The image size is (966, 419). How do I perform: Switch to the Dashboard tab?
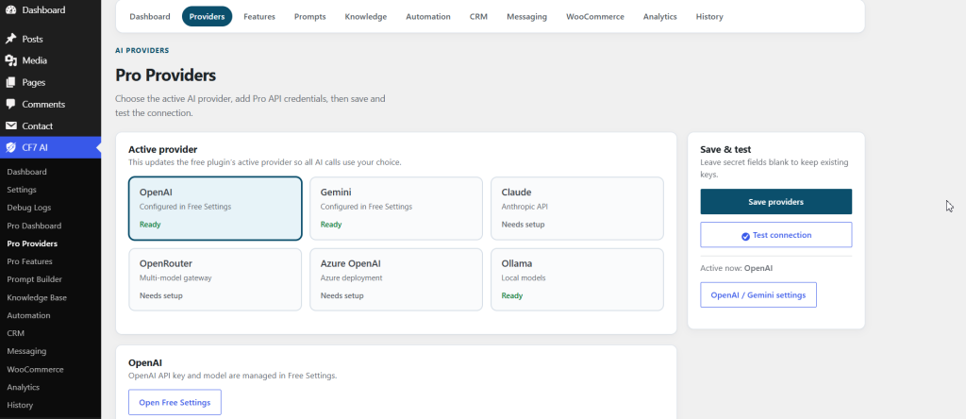pos(150,17)
